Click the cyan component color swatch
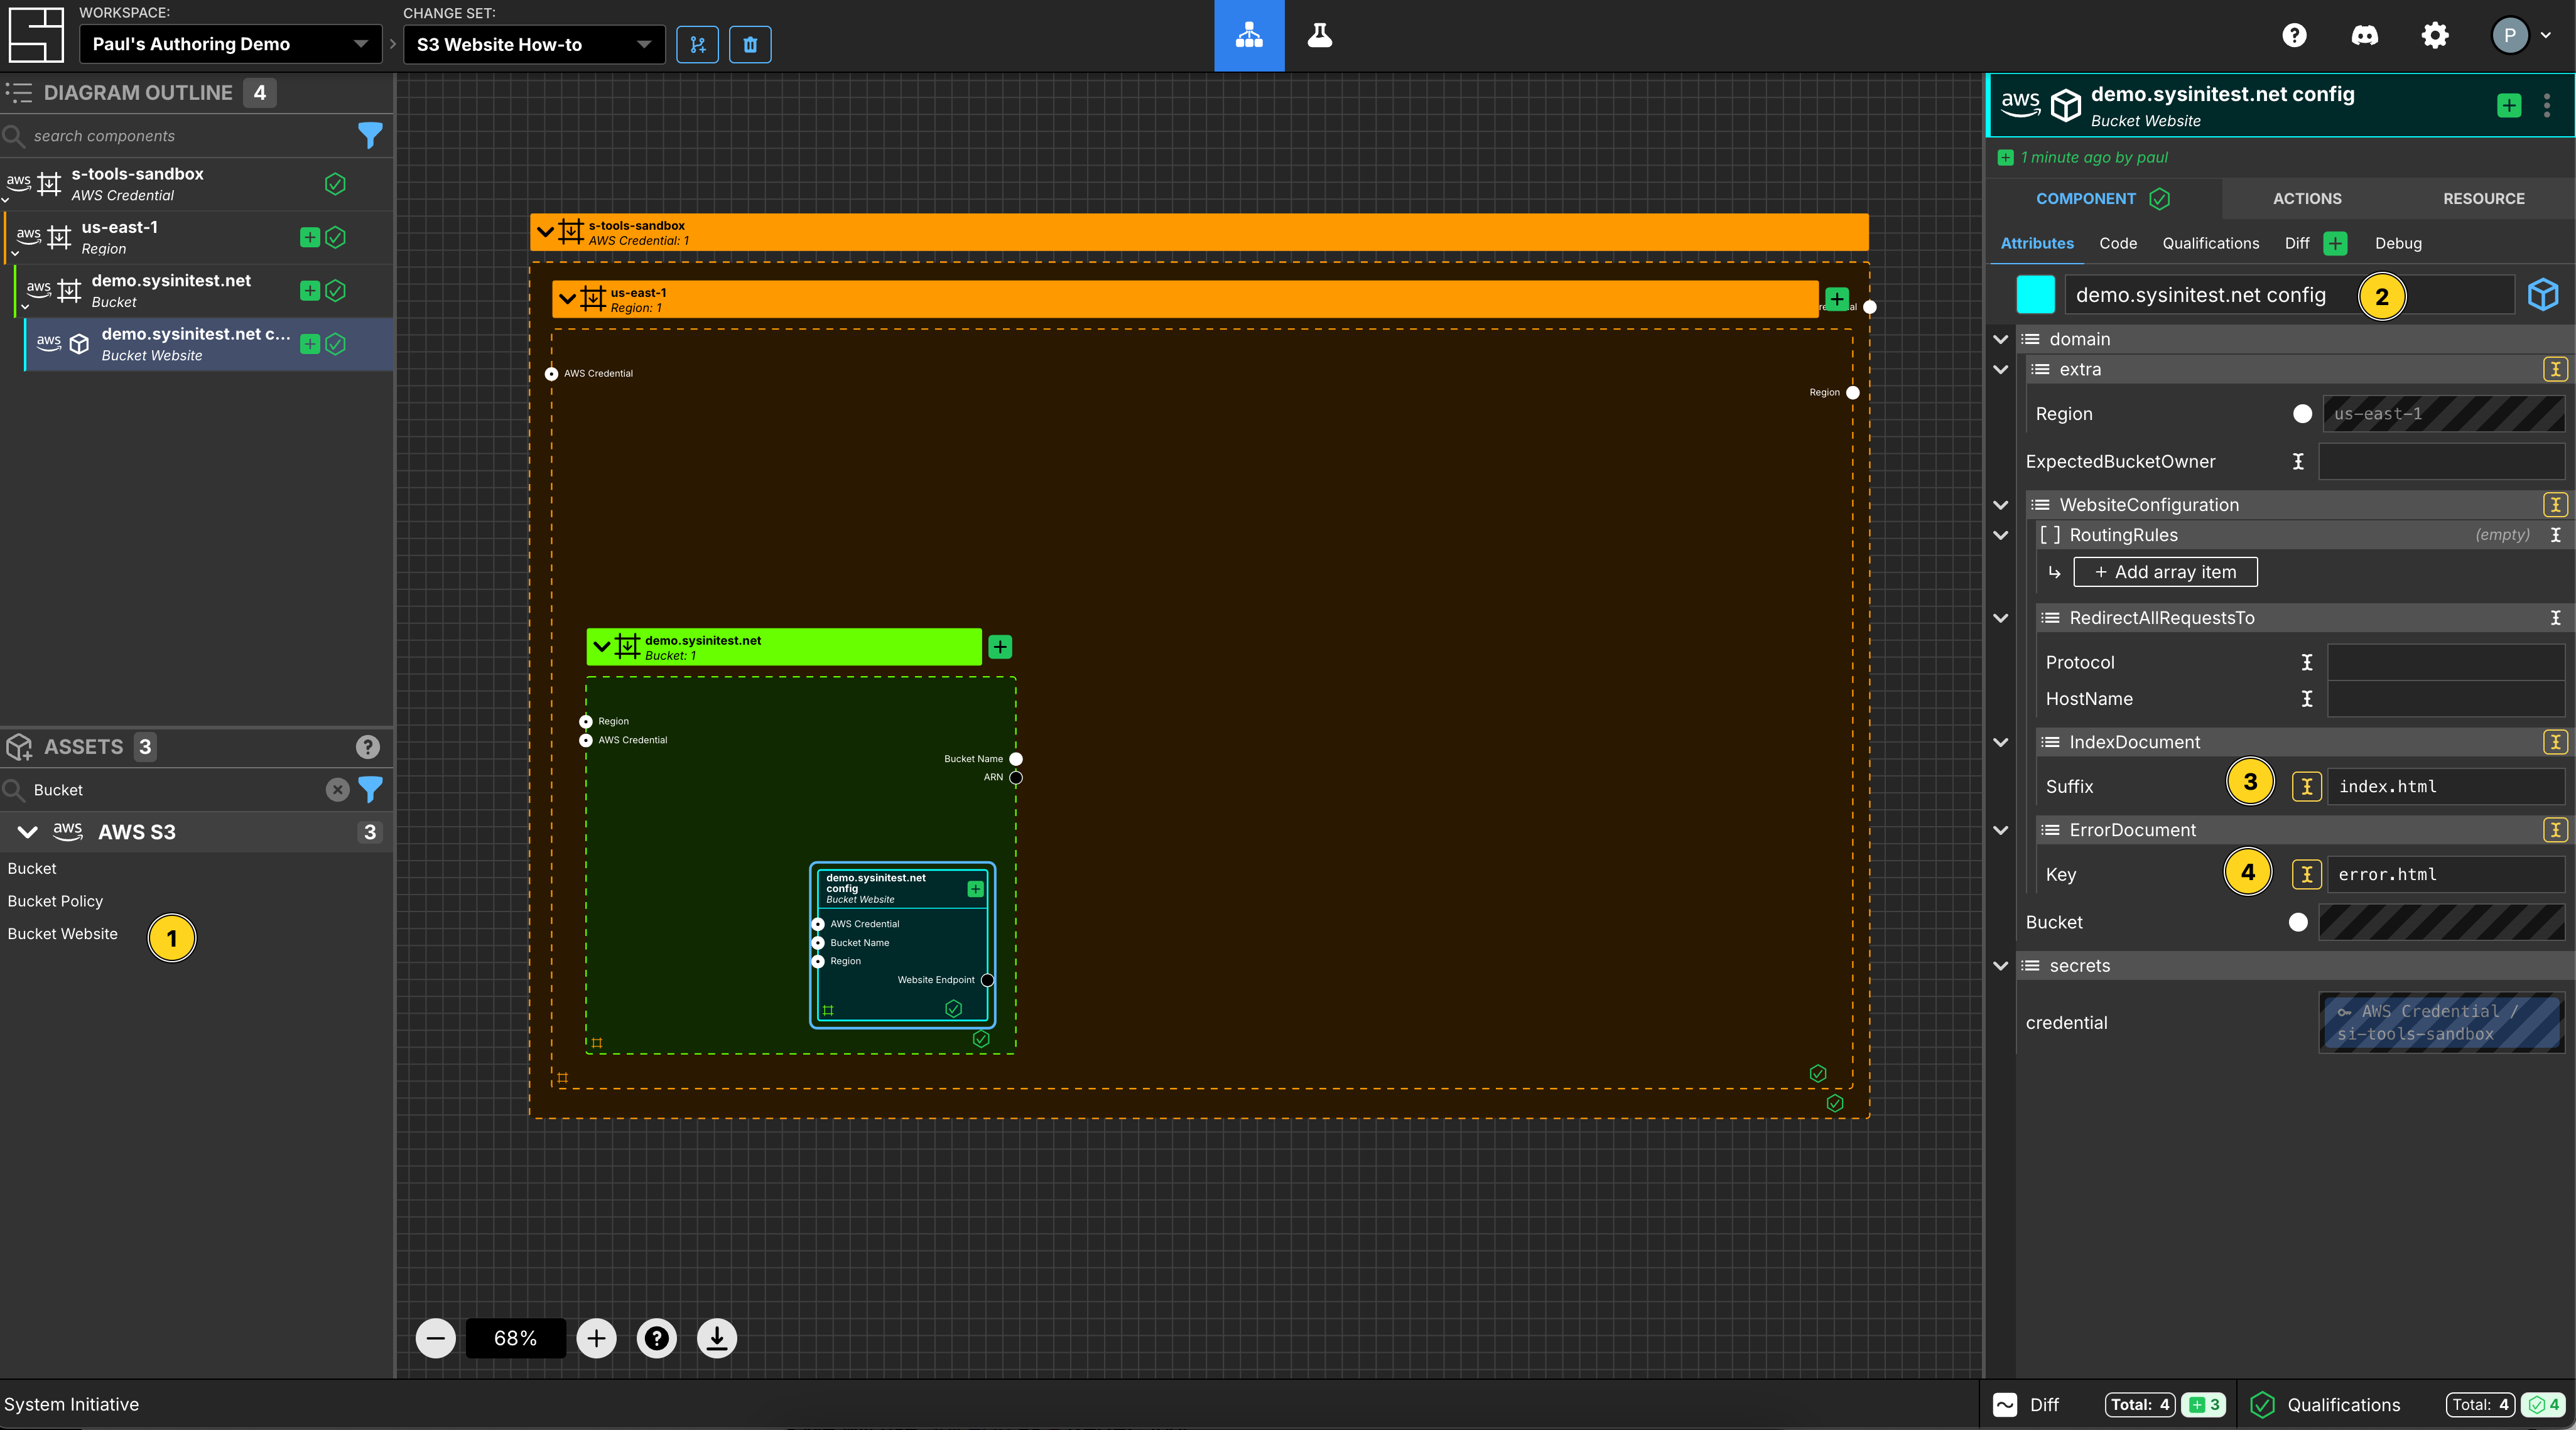The height and width of the screenshot is (1430, 2576). click(x=2035, y=295)
